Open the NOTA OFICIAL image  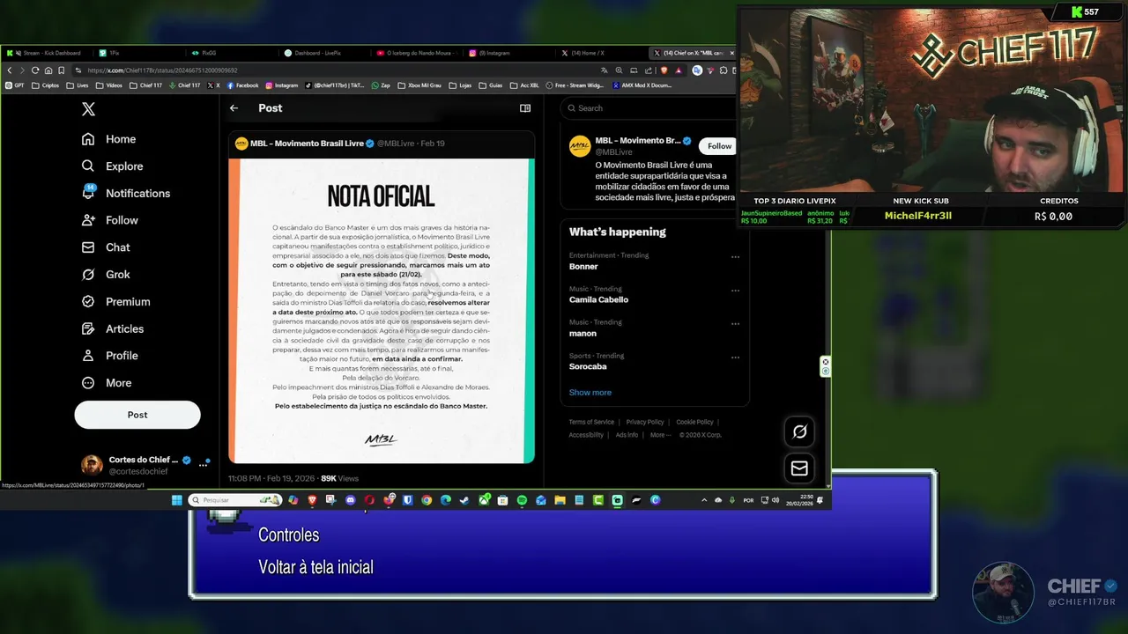pos(382,311)
